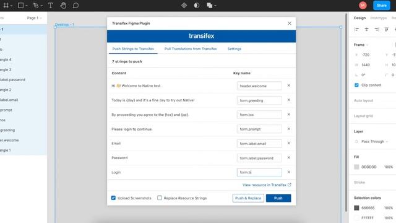Image resolution: width=396 pixels, height=223 pixels.
Task: Click the Align right icon
Action: [377, 30]
